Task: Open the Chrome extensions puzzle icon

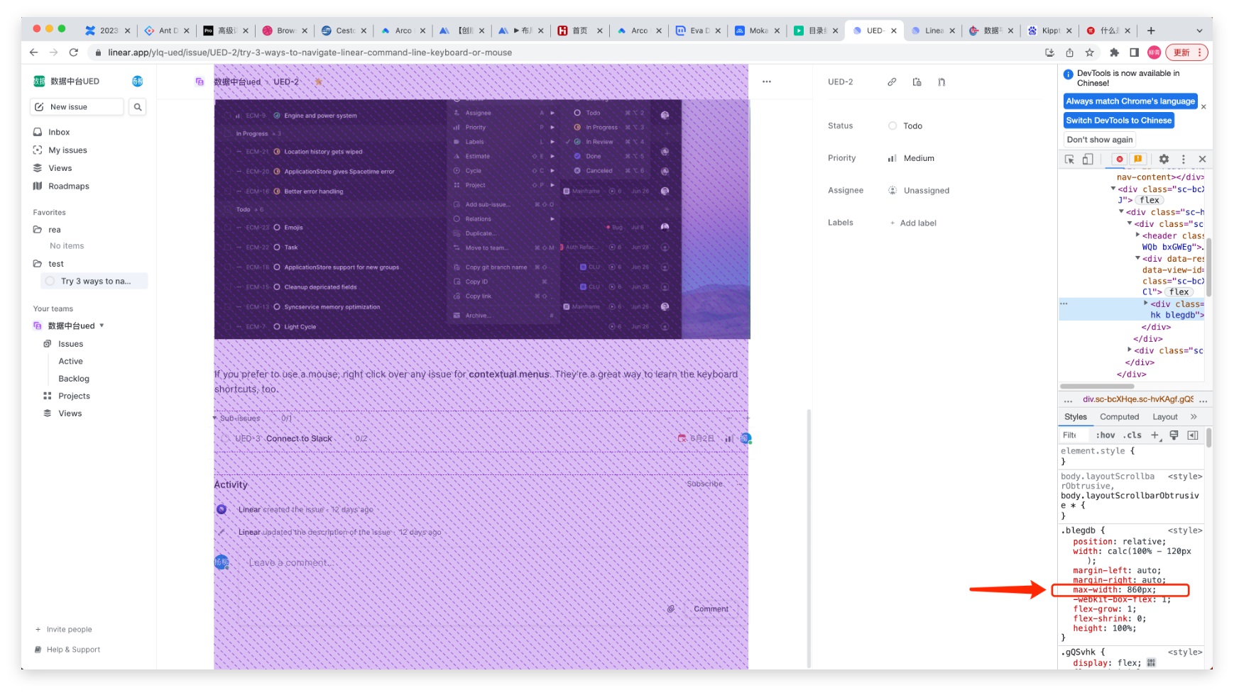Action: [x=1114, y=52]
